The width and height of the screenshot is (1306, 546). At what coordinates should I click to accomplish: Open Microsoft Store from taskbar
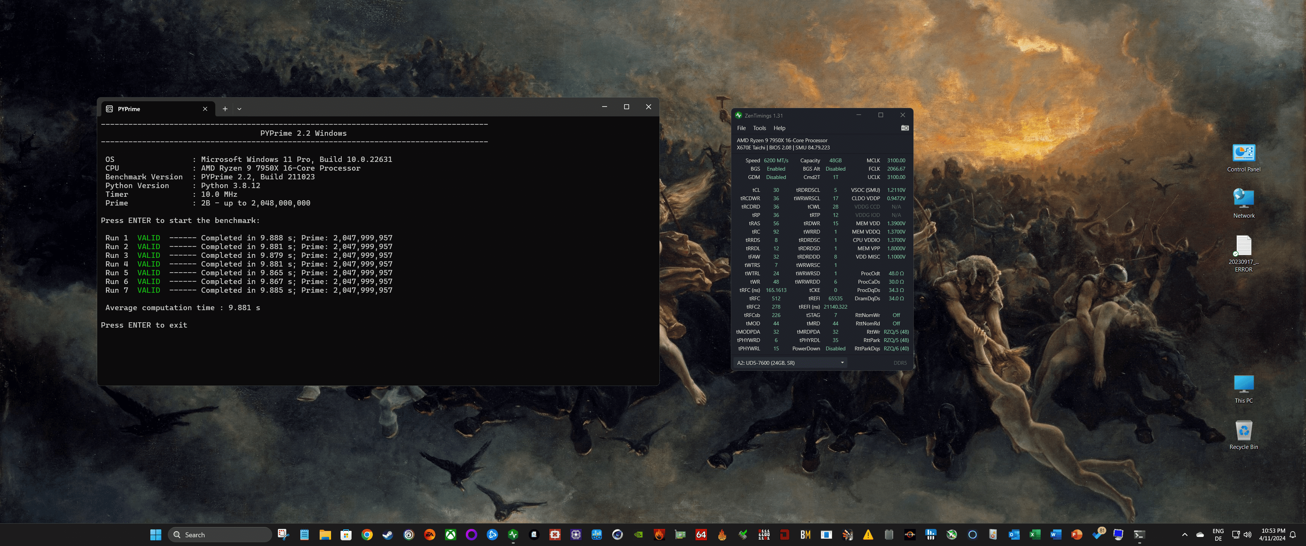[346, 534]
